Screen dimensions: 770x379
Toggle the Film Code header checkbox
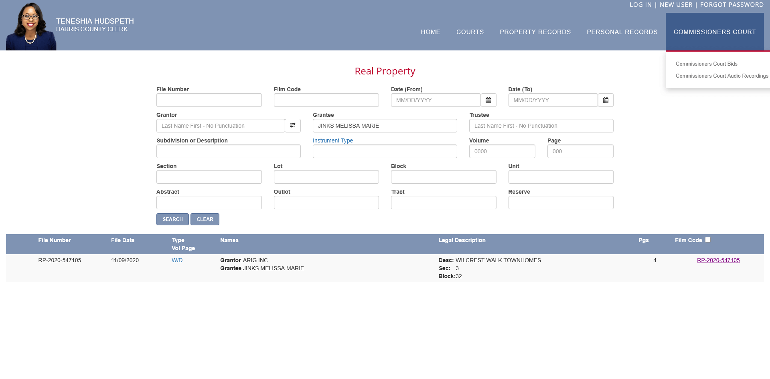click(x=708, y=240)
